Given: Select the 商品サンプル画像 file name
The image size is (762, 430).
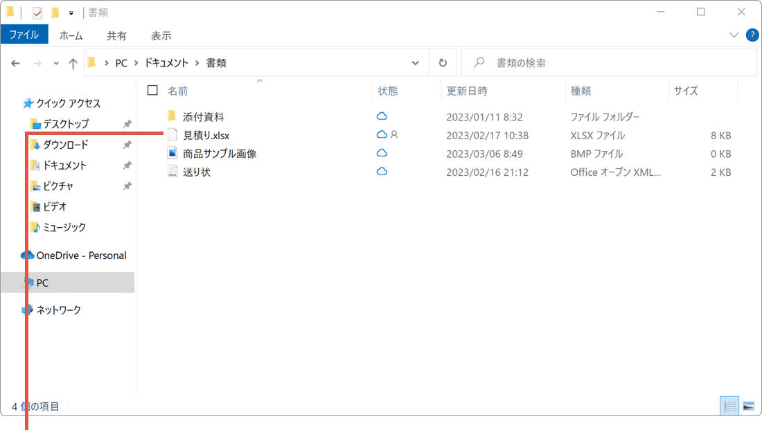Looking at the screenshot, I should pyautogui.click(x=220, y=154).
